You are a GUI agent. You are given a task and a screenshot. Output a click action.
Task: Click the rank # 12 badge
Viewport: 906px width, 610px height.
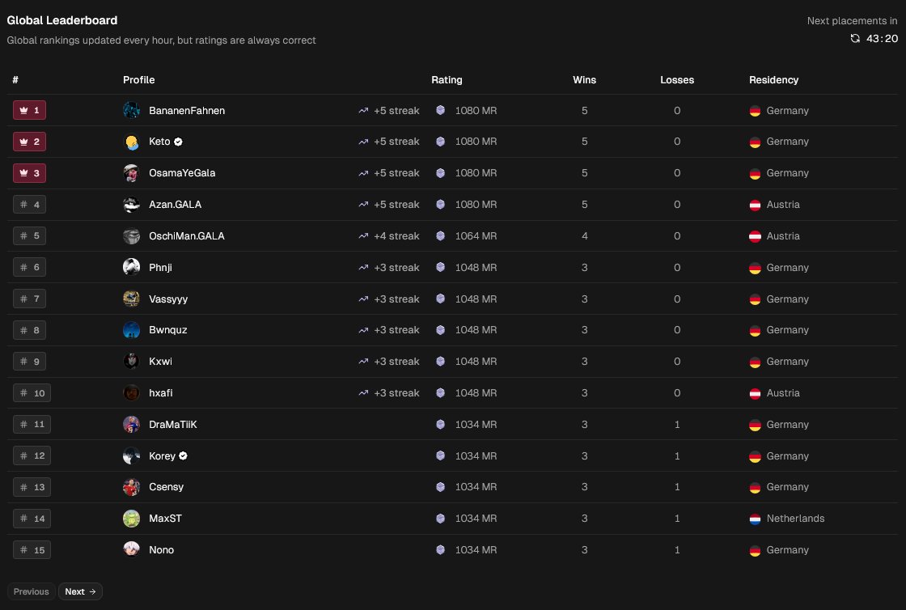(x=32, y=455)
